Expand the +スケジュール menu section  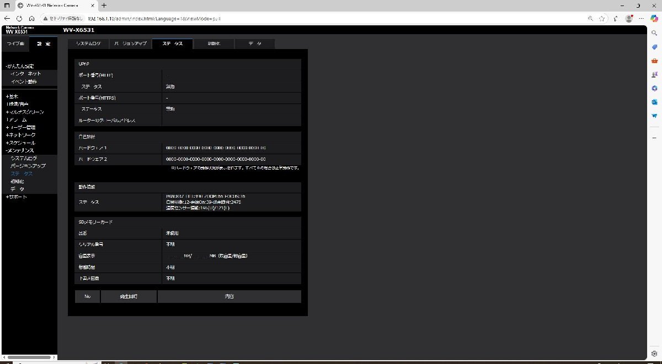pos(21,143)
